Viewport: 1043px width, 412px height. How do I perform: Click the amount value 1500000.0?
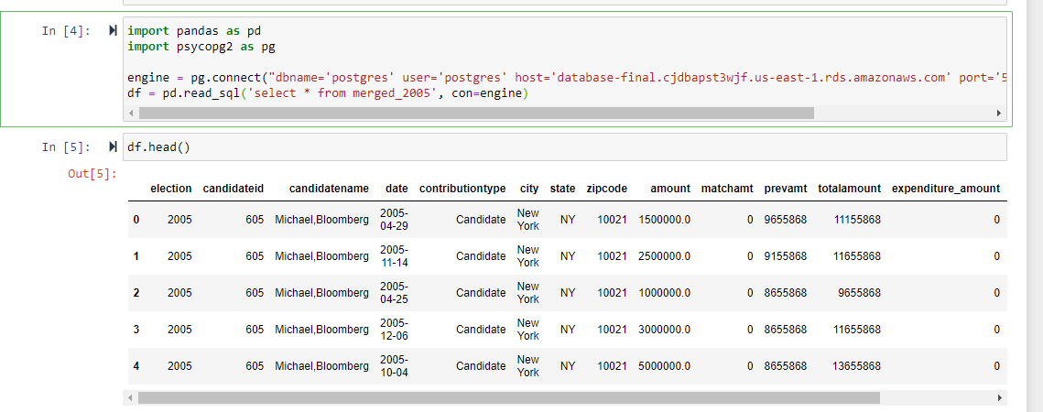[x=664, y=219]
